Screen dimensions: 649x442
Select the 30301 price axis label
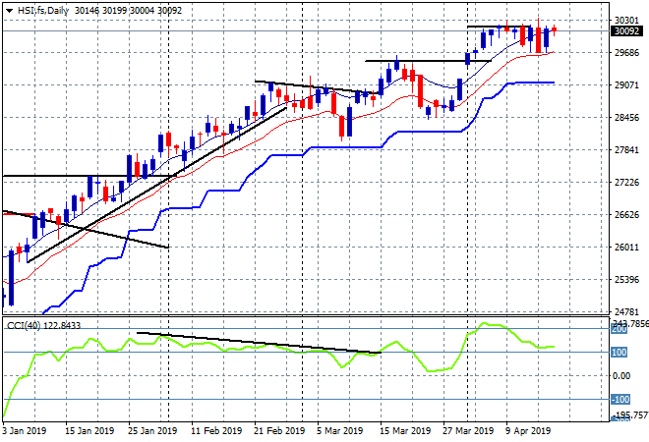point(626,21)
